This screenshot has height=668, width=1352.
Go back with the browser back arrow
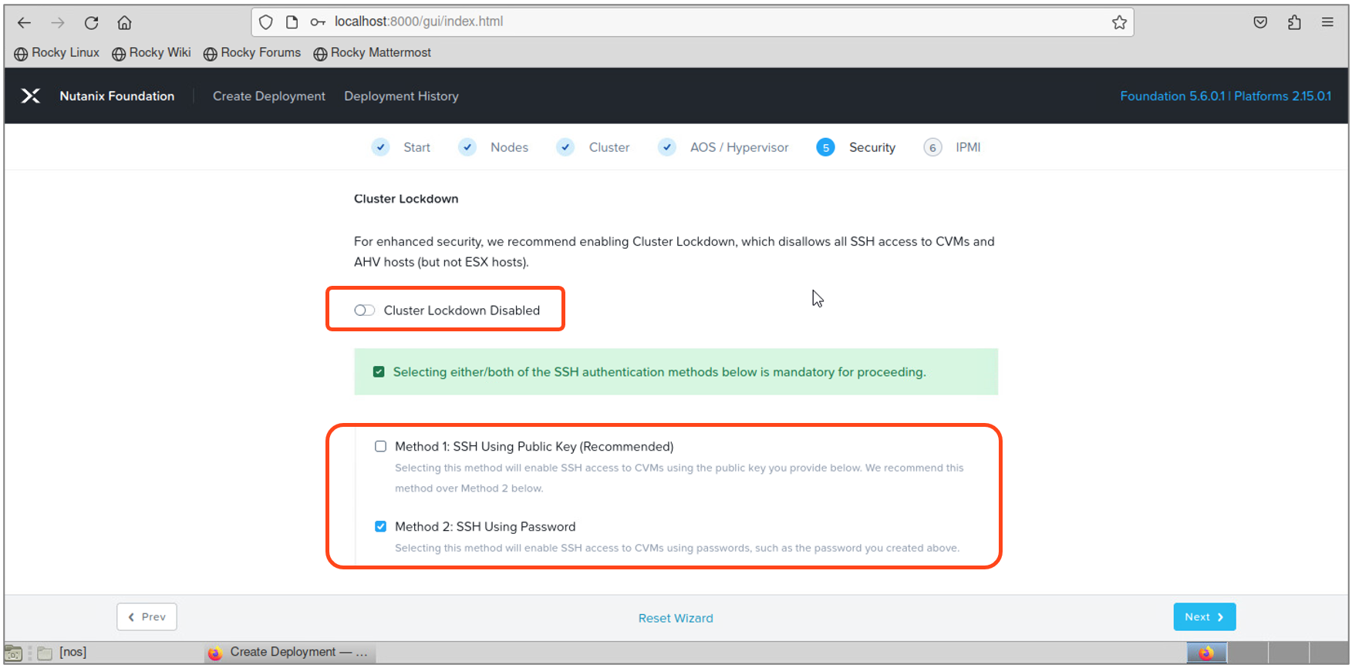point(25,22)
